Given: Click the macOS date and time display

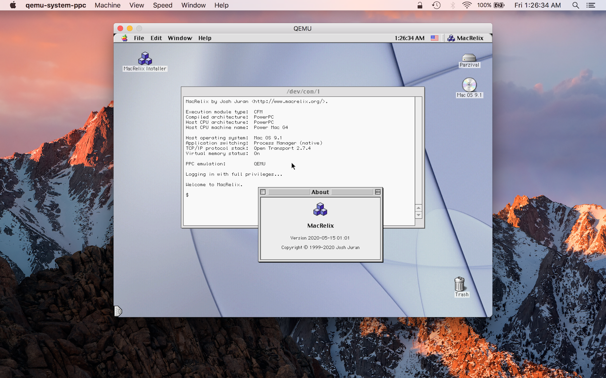Looking at the screenshot, I should (537, 5).
